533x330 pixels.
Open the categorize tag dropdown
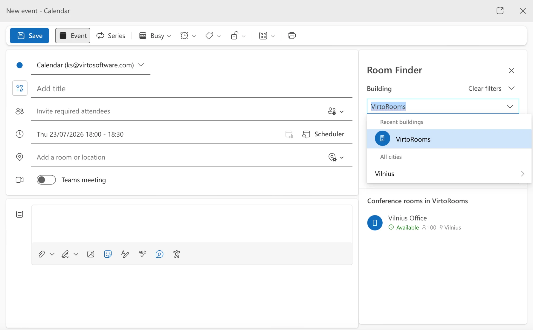tap(213, 36)
